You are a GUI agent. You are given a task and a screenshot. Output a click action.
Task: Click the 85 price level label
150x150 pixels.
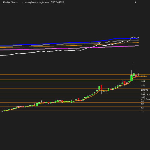tap(142, 108)
